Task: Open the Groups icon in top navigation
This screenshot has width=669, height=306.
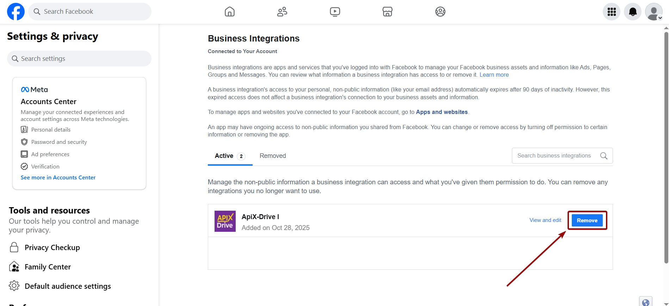Action: tap(440, 12)
